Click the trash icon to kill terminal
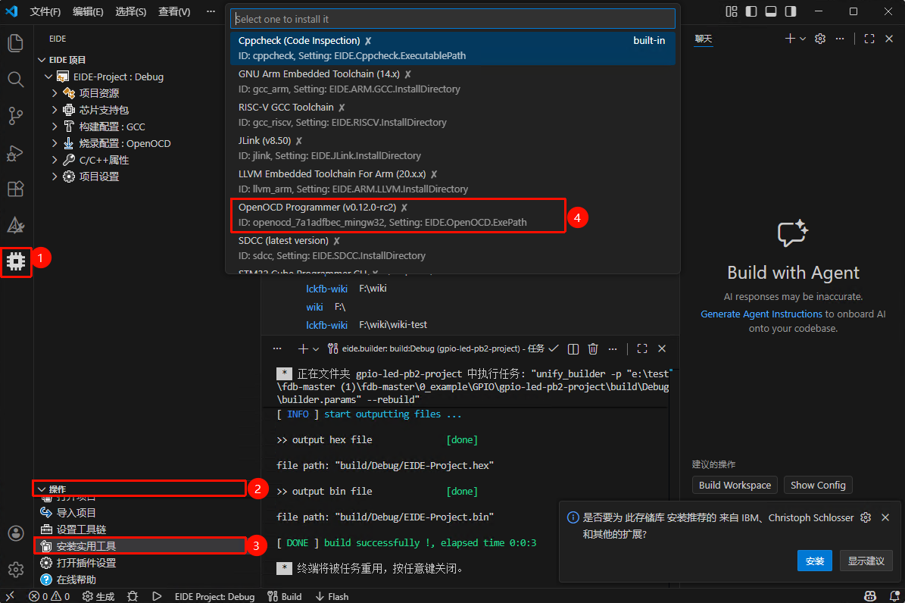This screenshot has height=603, width=905. coord(593,348)
